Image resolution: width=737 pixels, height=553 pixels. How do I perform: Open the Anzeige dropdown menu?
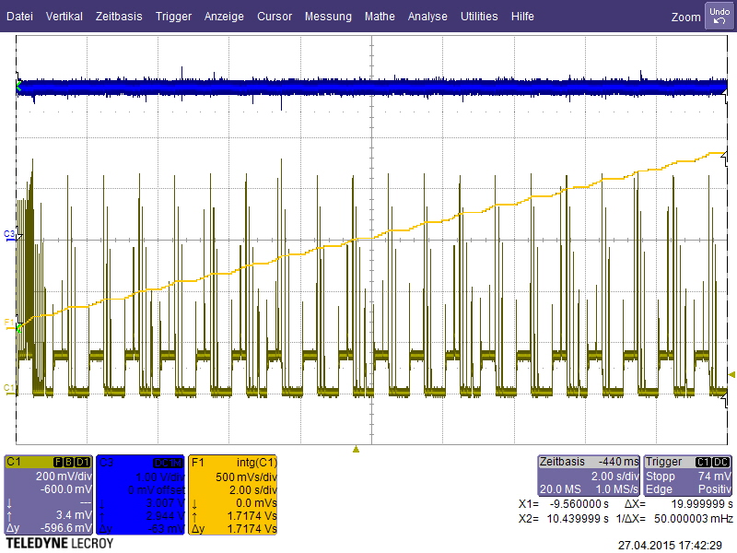click(x=224, y=16)
